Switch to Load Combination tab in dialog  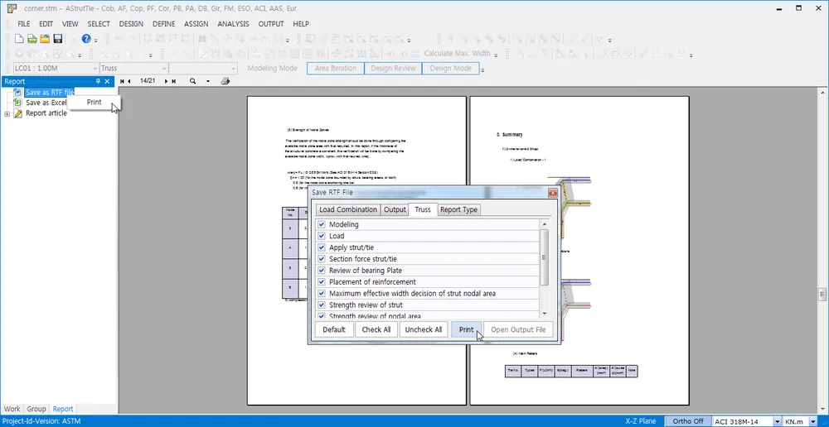[348, 209]
